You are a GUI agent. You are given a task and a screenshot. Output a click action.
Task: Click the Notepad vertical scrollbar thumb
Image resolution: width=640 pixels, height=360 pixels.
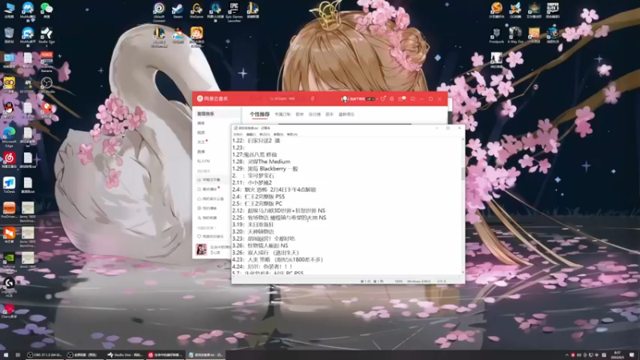click(463, 173)
